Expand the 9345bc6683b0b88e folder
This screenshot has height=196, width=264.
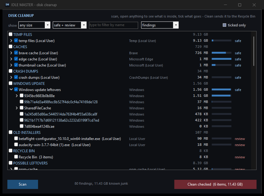point(17,96)
